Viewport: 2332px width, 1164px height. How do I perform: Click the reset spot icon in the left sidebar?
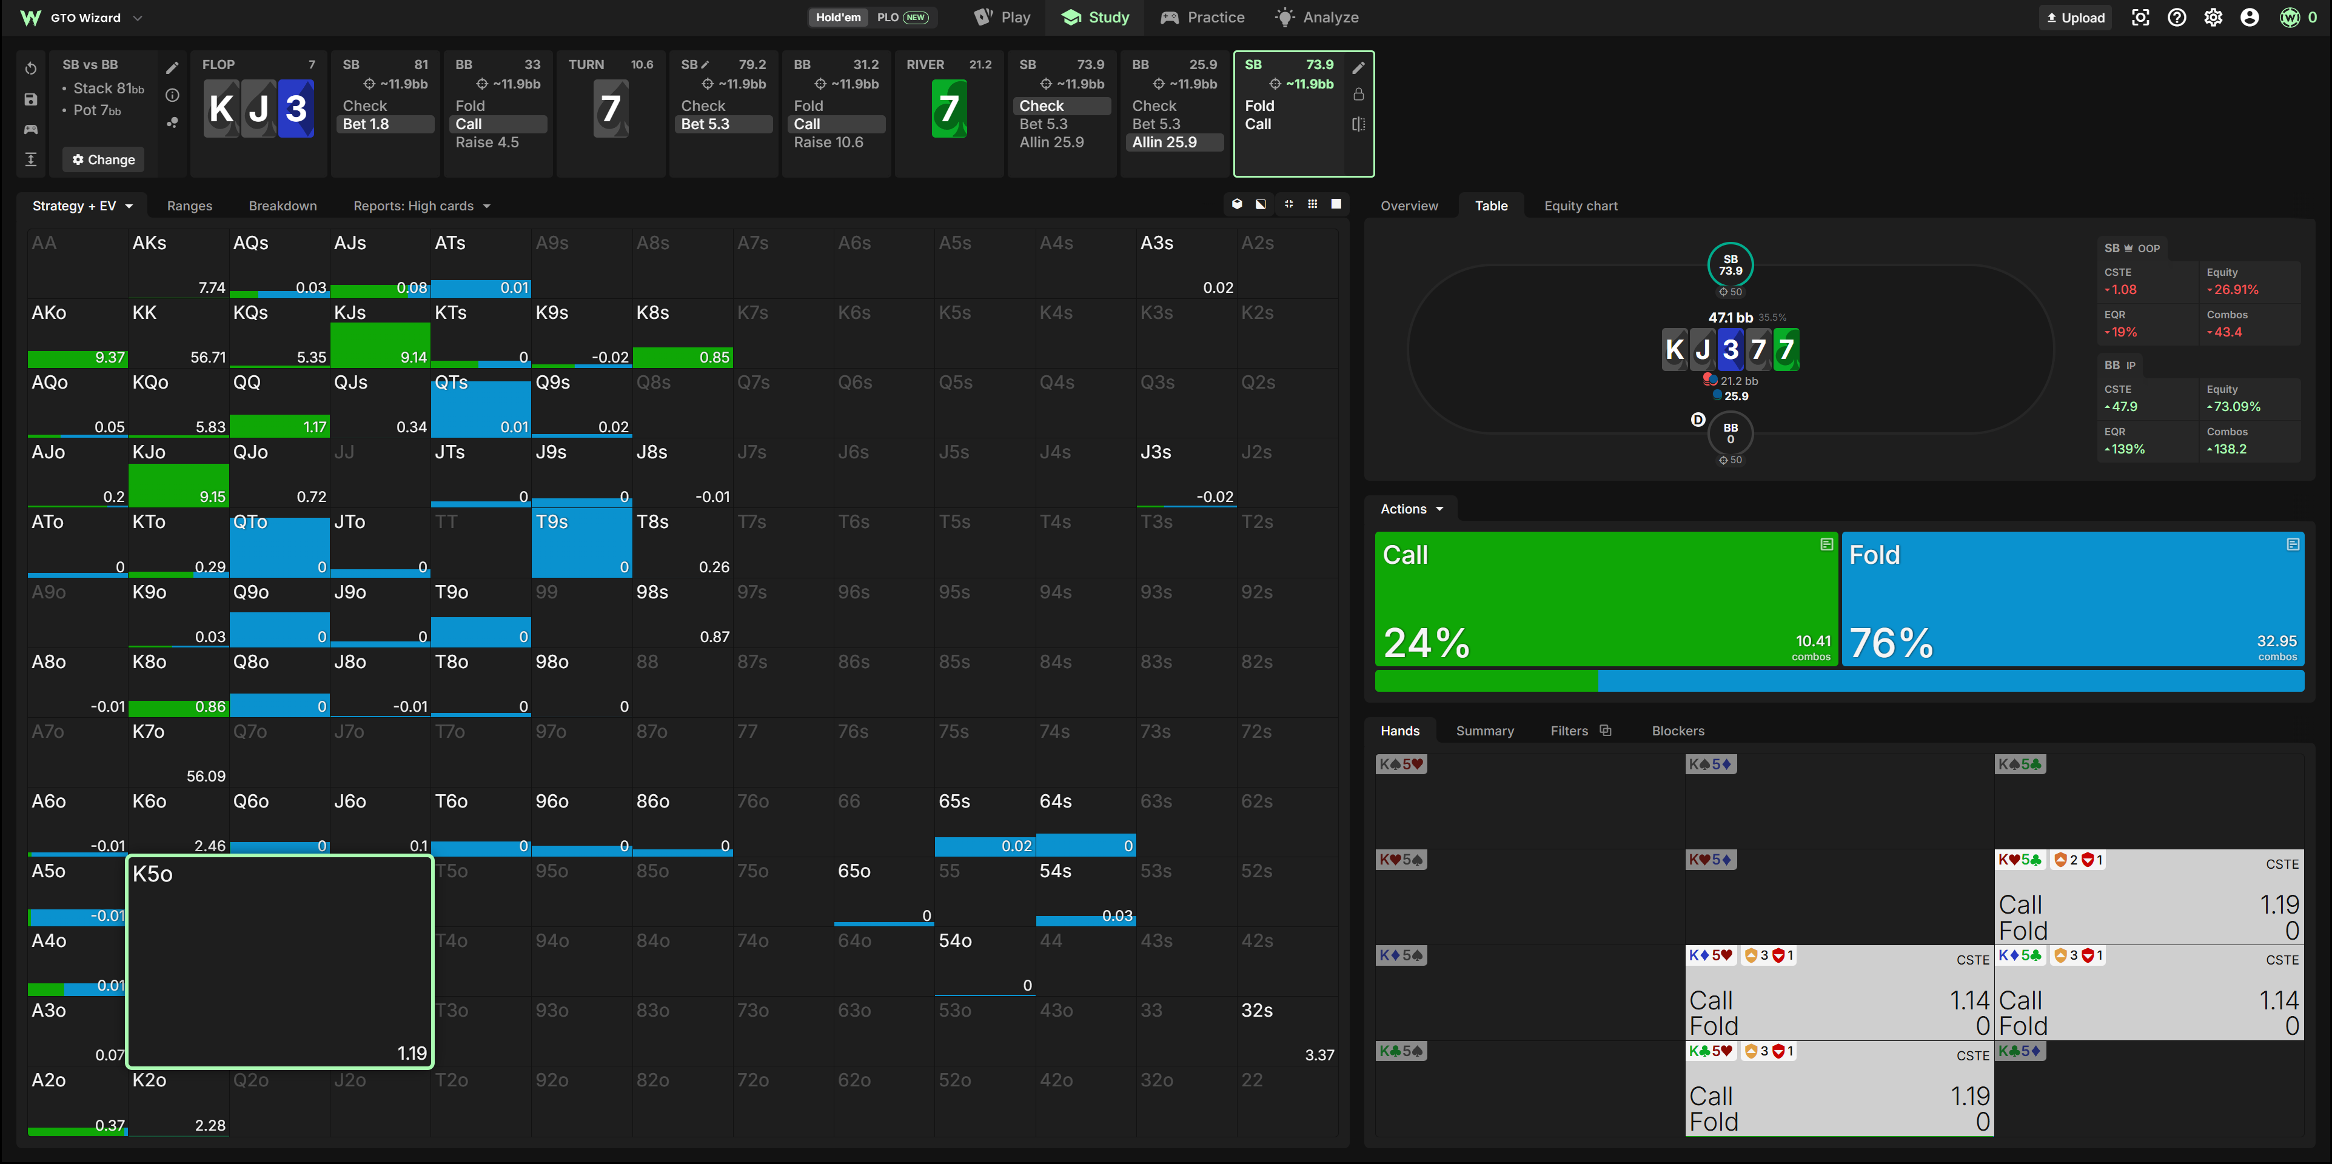tap(31, 69)
